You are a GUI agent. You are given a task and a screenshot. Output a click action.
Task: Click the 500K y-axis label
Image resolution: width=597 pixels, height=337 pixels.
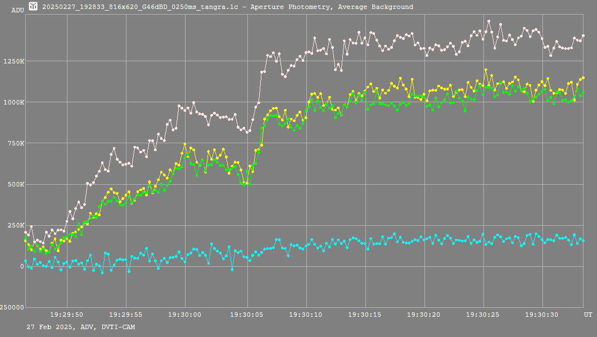click(x=15, y=184)
